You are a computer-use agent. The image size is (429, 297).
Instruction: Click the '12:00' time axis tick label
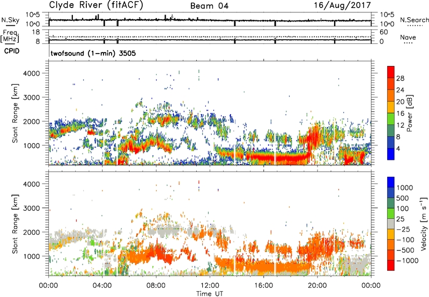(210, 286)
